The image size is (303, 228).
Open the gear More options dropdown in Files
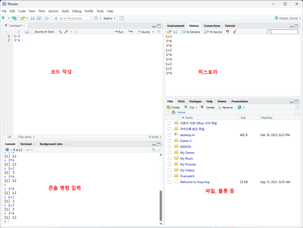pos(241,107)
